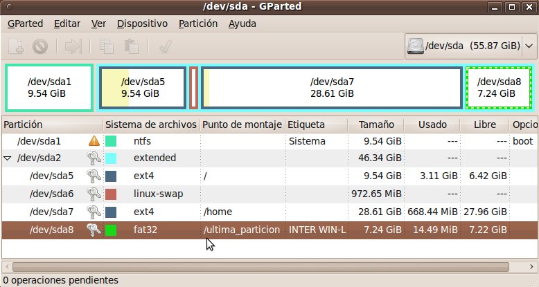Click the Delete partition toolbar icon
Image resolution: width=539 pixels, height=287 pixels.
(x=40, y=46)
